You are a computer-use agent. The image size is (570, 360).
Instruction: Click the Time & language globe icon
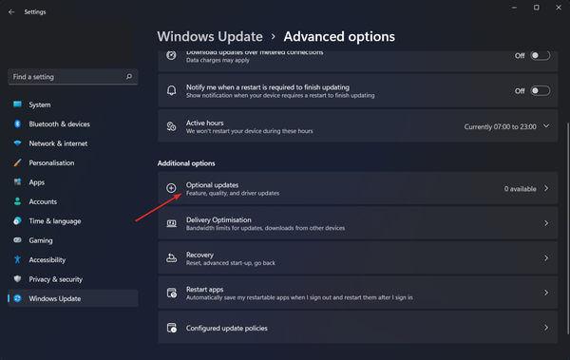[x=17, y=220]
